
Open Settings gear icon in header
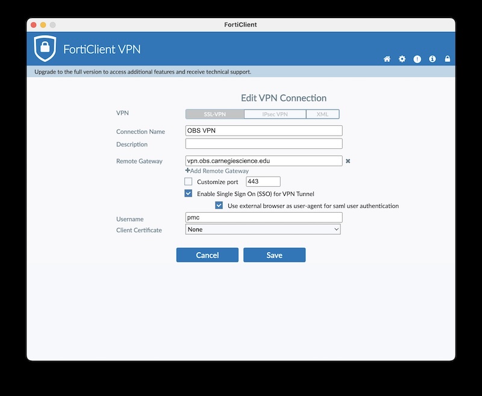[402, 59]
